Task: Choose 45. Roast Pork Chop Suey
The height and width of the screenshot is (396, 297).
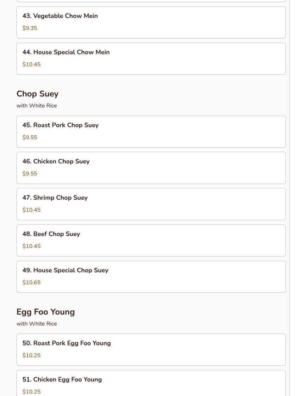Action: click(x=151, y=131)
